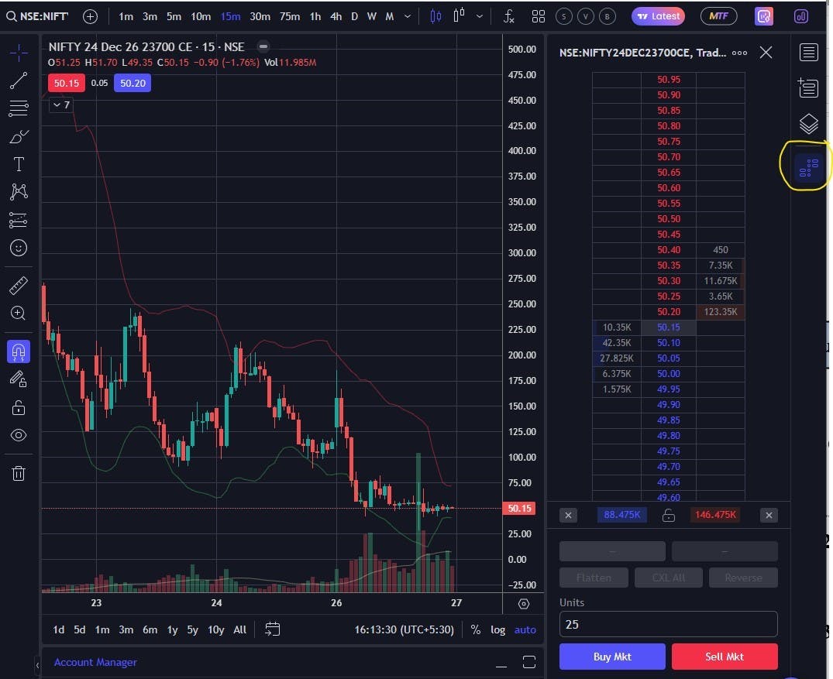Open the forecasting and measurement tools
The width and height of the screenshot is (833, 679).
point(19,220)
